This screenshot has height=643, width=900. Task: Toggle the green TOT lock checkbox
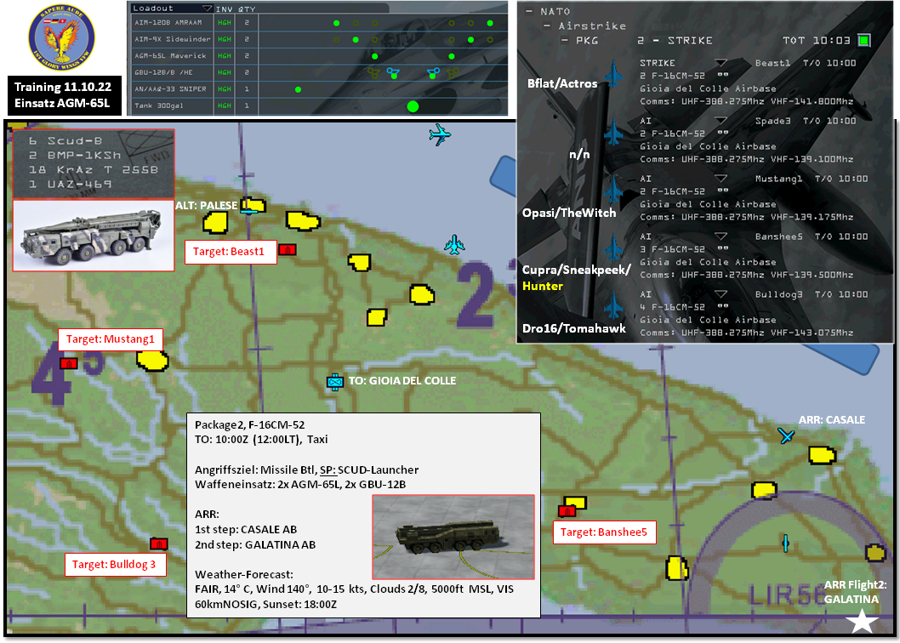(x=863, y=40)
